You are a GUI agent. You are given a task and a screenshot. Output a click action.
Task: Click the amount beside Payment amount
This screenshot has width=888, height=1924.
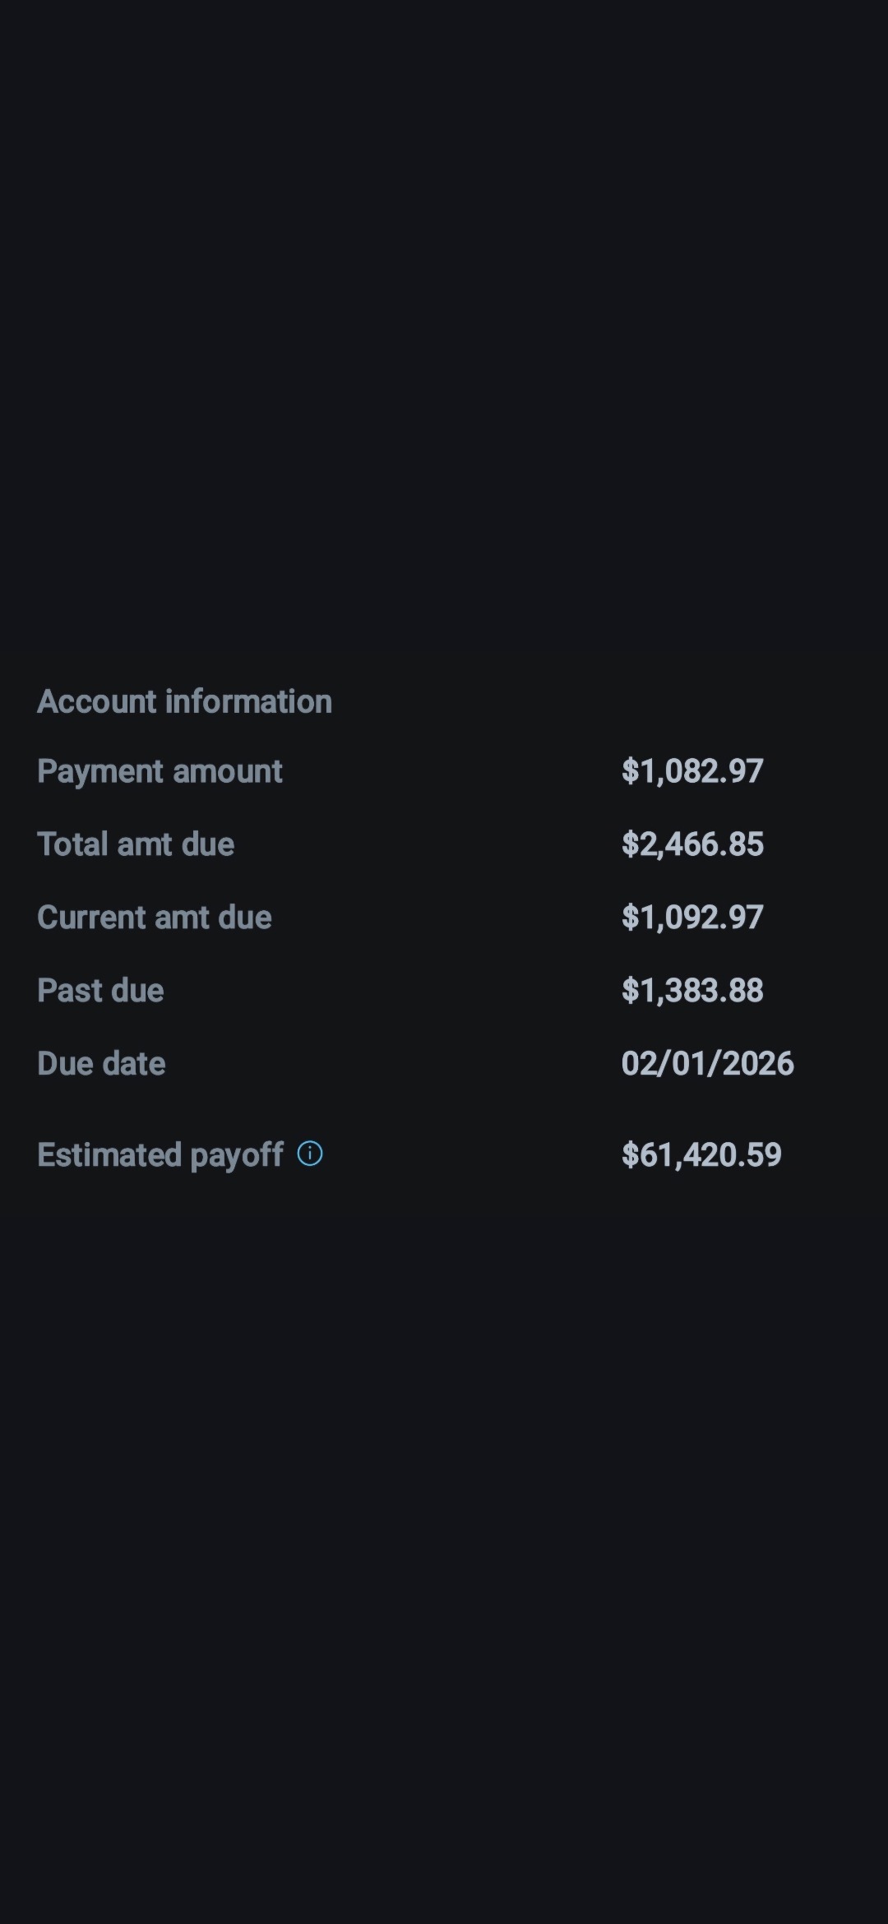tap(692, 771)
